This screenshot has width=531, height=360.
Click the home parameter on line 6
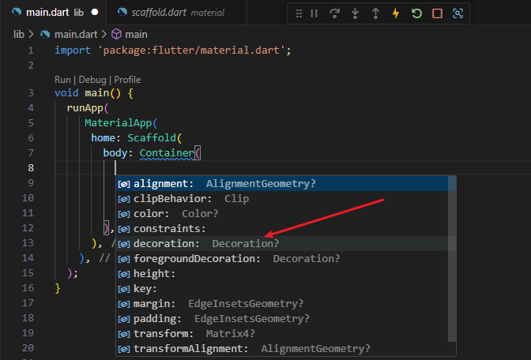[103, 137]
